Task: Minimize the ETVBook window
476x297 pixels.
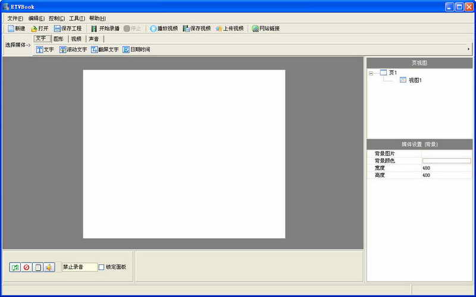Action: [450, 7]
